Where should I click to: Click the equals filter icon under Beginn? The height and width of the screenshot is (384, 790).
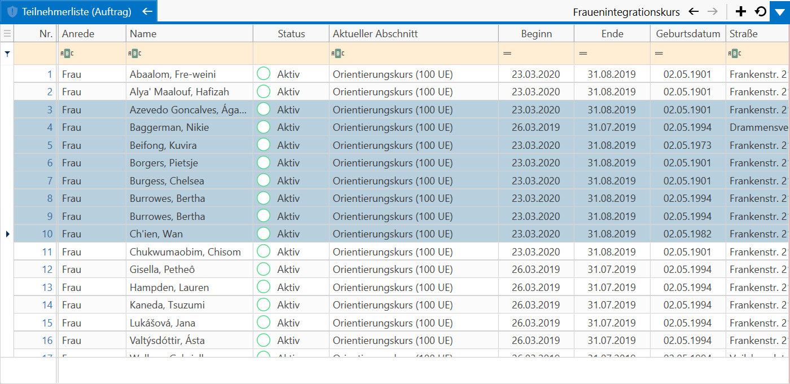(x=507, y=54)
